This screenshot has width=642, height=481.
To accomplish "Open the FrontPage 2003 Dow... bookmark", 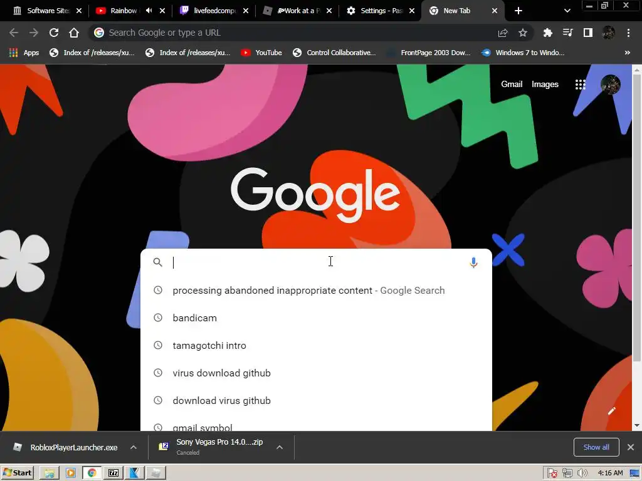I will [x=429, y=53].
